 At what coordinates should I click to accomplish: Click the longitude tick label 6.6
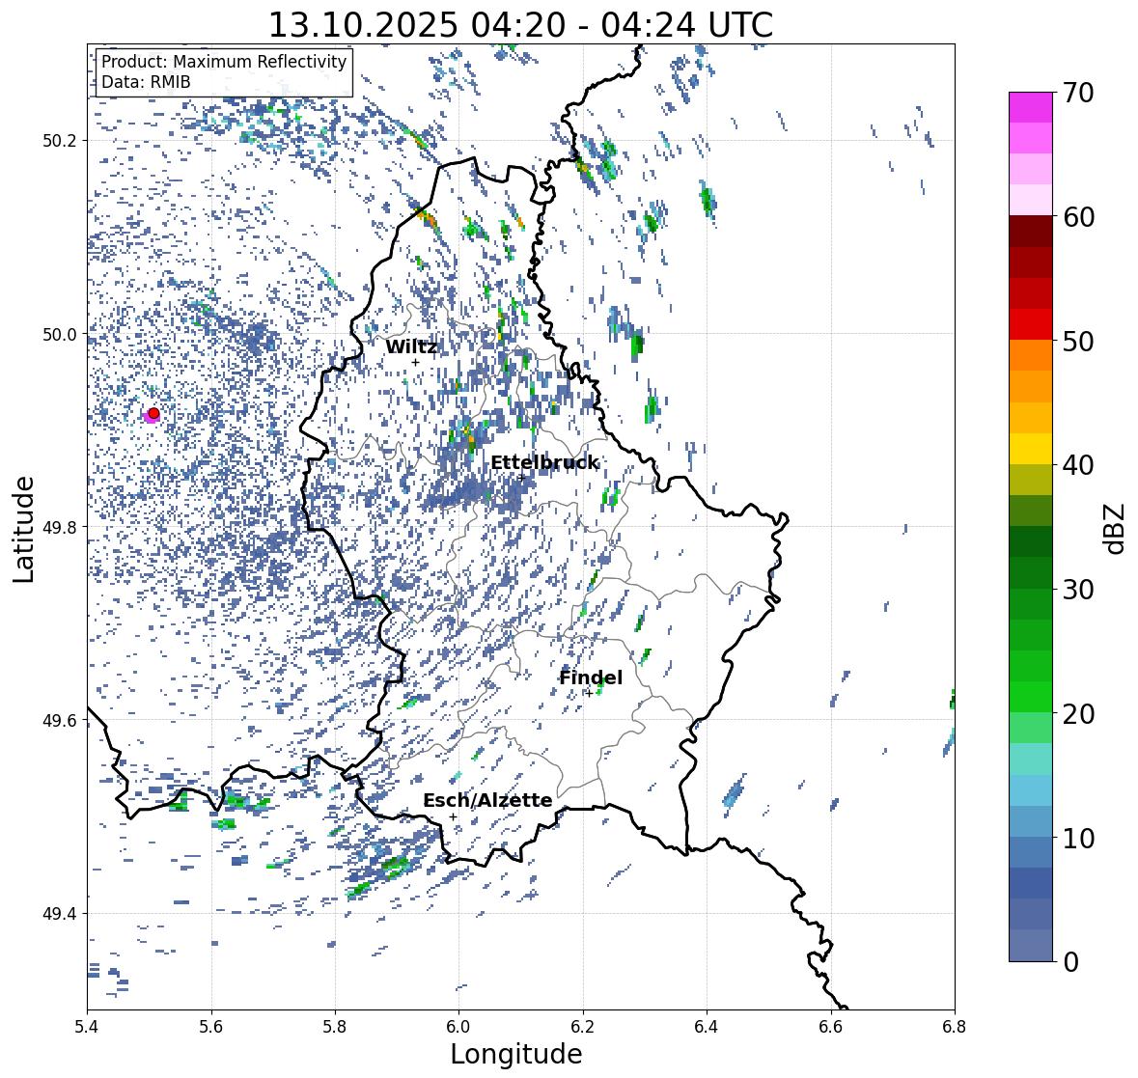click(x=830, y=1026)
